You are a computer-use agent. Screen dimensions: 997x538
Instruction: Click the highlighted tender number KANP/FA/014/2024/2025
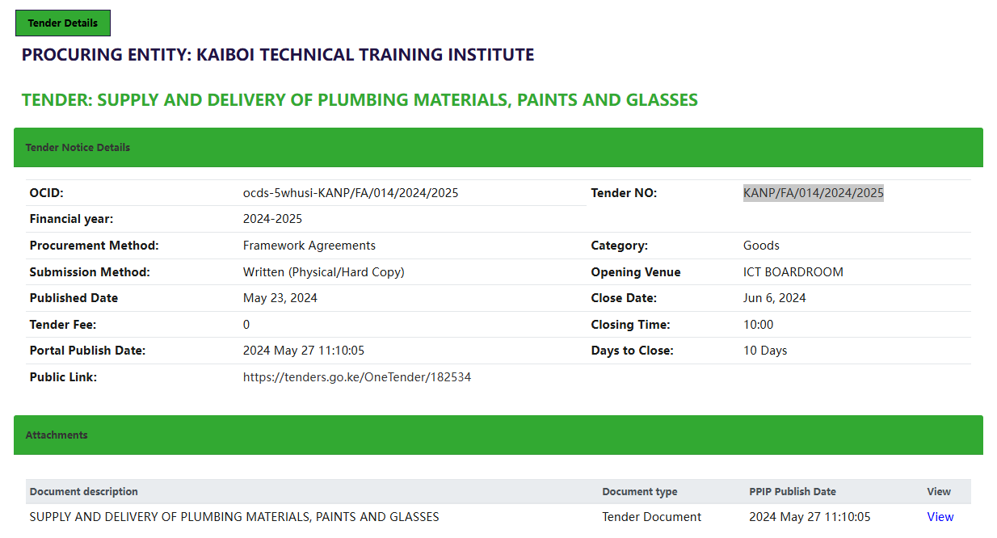click(x=814, y=193)
